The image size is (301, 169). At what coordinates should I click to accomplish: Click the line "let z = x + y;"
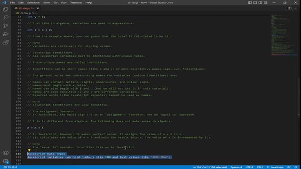click(40, 30)
